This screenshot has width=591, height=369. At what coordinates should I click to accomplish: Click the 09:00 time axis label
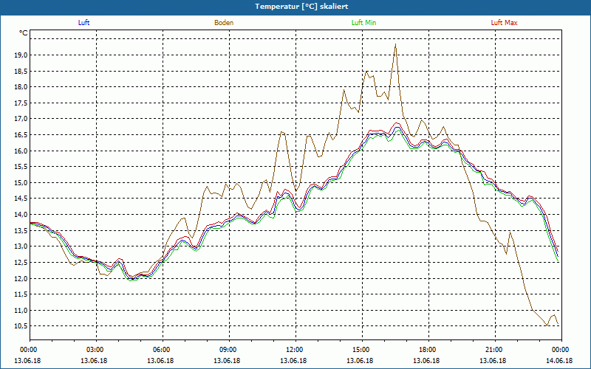point(229,350)
